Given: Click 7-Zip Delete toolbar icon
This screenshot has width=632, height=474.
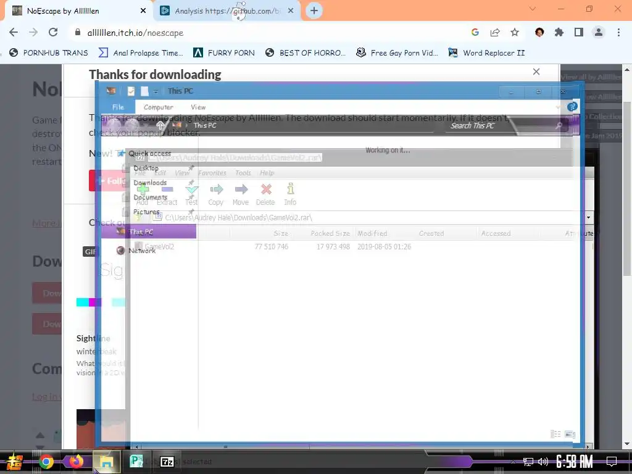Looking at the screenshot, I should point(265,194).
